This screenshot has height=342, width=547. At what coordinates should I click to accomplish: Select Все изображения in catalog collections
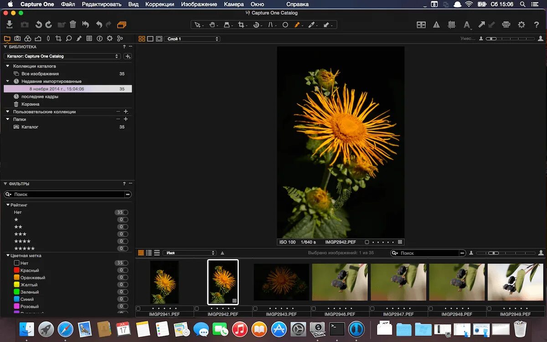click(x=40, y=73)
